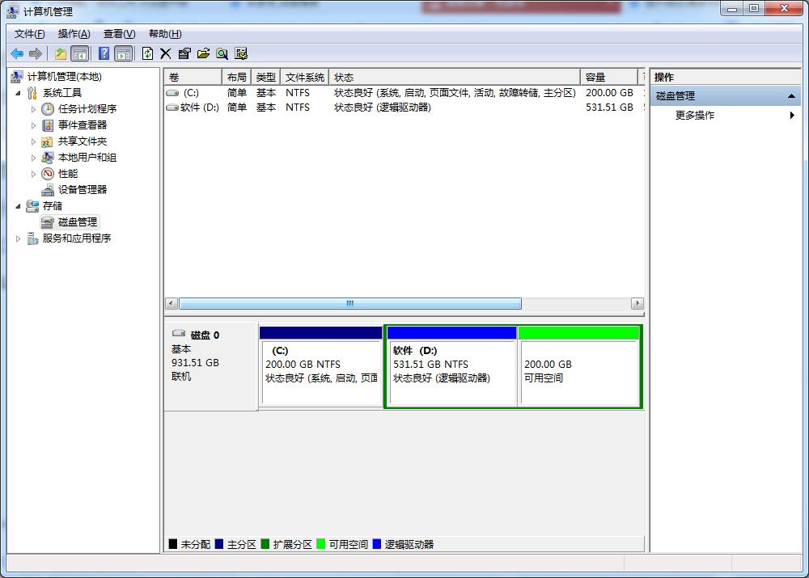Open the 文件 menu
Image resolution: width=809 pixels, height=578 pixels.
pyautogui.click(x=28, y=34)
